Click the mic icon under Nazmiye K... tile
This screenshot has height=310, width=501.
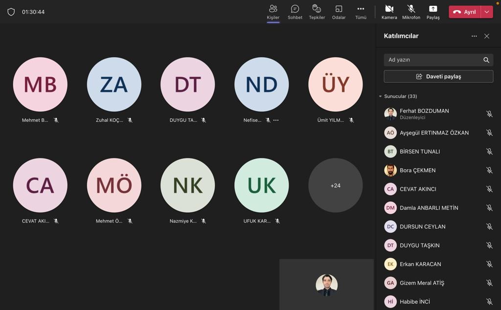pyautogui.click(x=204, y=221)
